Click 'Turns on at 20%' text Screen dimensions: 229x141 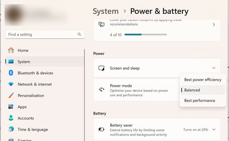click(x=195, y=129)
